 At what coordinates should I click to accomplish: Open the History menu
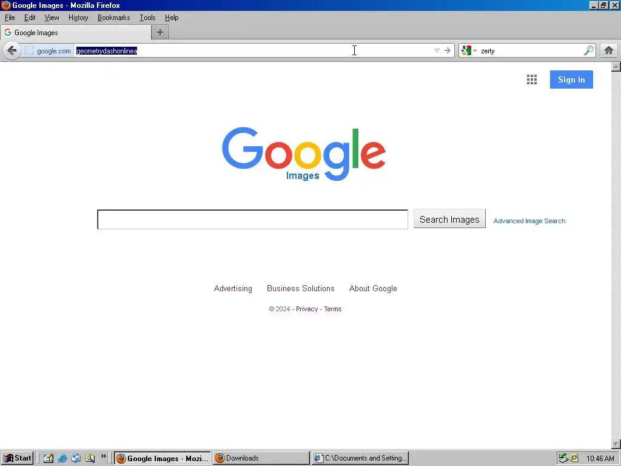coord(78,18)
